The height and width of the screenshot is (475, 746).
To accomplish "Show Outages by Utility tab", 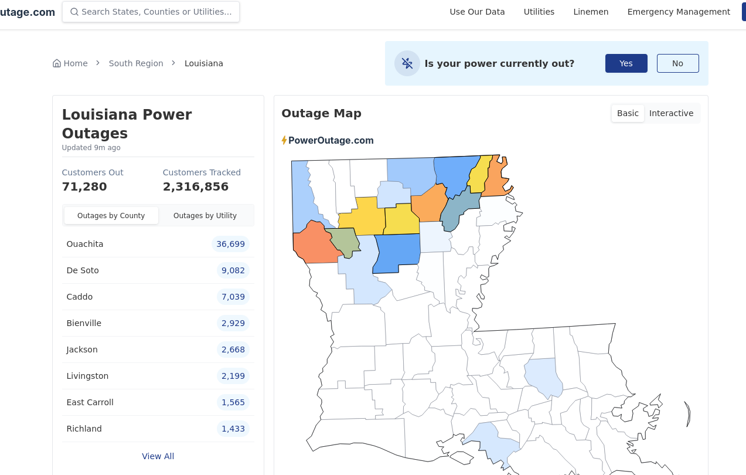I will click(205, 216).
